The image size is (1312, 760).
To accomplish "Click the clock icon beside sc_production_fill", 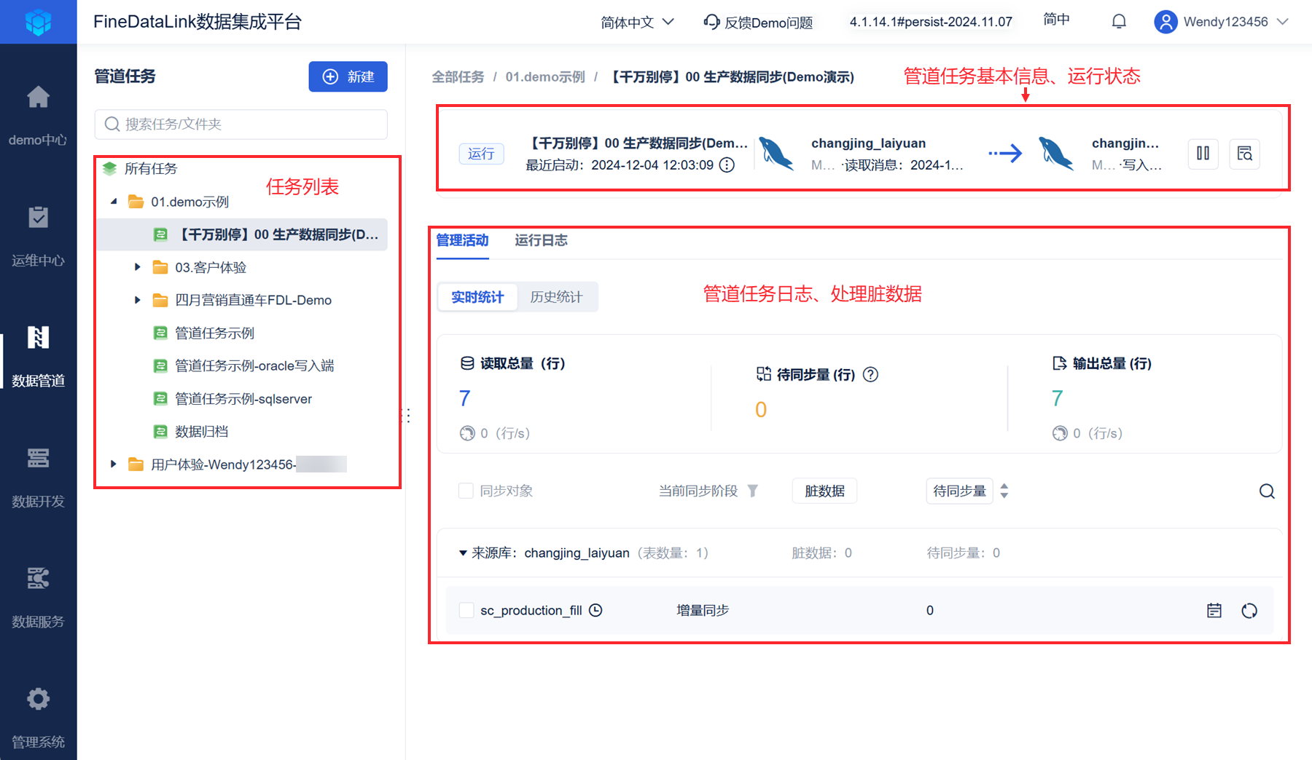I will [x=596, y=610].
